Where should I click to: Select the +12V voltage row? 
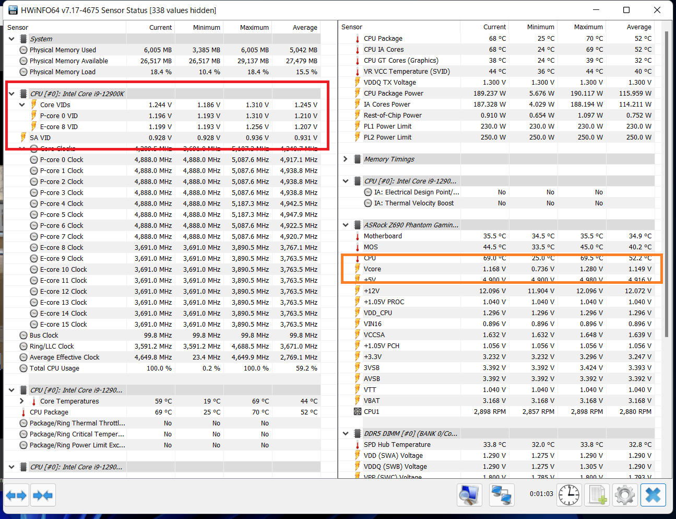point(496,291)
